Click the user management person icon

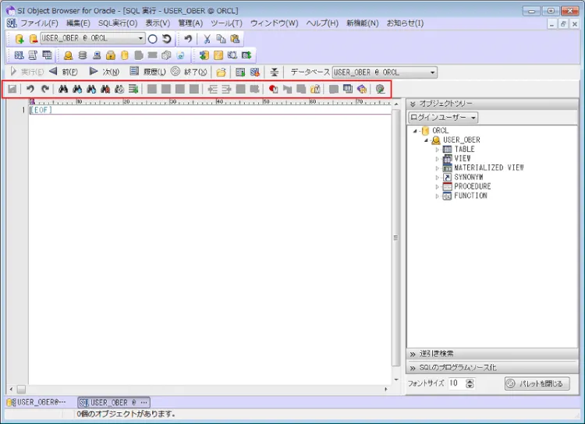pyautogui.click(x=69, y=55)
